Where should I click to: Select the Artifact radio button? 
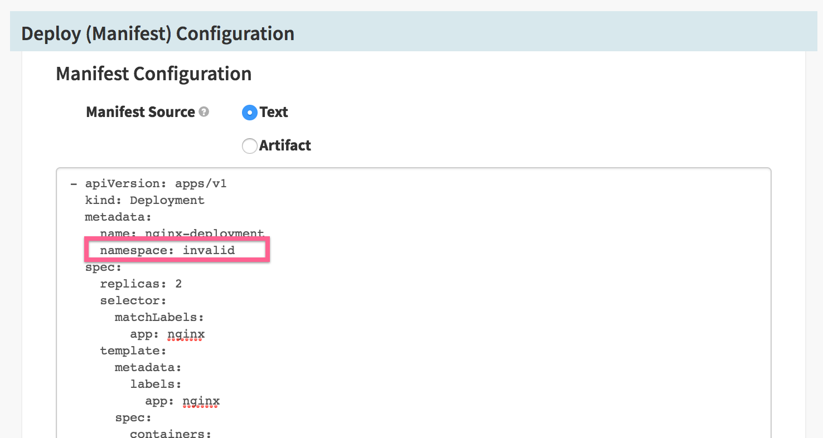pyautogui.click(x=249, y=146)
